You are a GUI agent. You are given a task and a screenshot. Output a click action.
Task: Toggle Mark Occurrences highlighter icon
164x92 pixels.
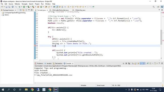click(x=57, y=7)
